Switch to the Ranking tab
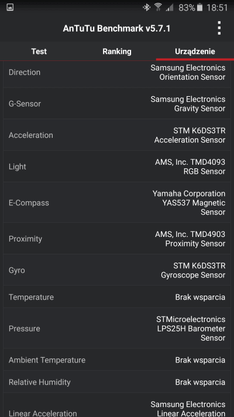The height and width of the screenshot is (417, 234). click(117, 52)
